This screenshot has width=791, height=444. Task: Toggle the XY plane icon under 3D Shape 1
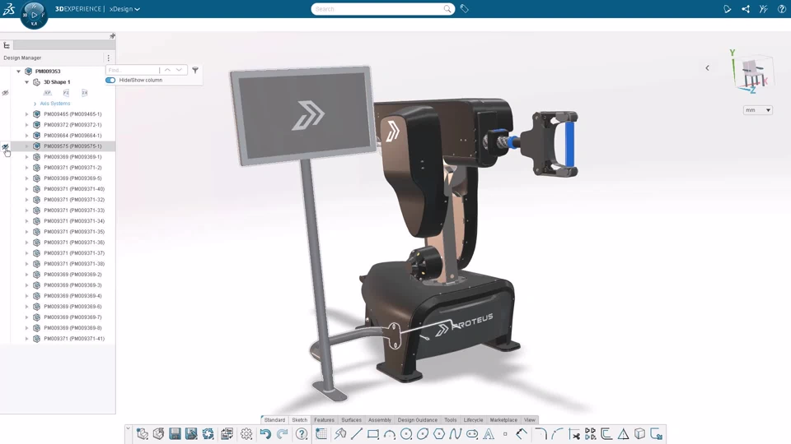pos(48,93)
